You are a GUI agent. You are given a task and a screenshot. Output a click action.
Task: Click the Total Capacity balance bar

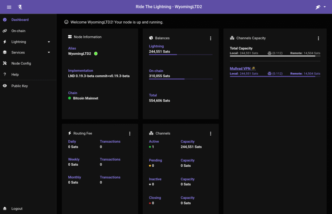[275, 56]
